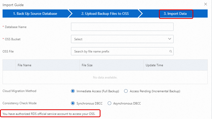Click the search magnifier icon in OSS File
The width and height of the screenshot is (212, 119).
click(170, 51)
